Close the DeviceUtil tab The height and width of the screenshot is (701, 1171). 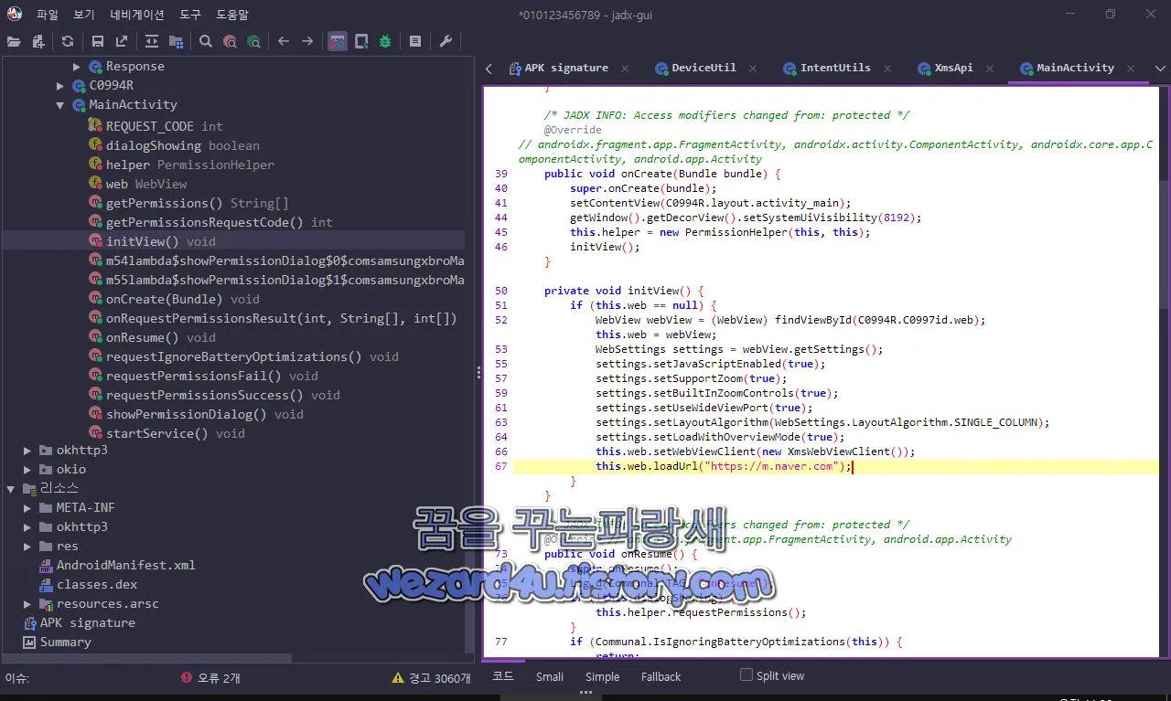pos(754,69)
